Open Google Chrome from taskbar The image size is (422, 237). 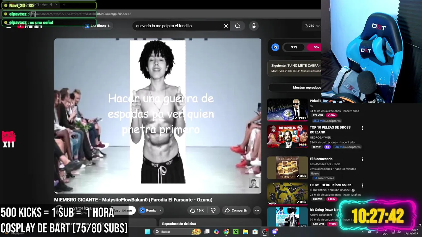(x=226, y=232)
